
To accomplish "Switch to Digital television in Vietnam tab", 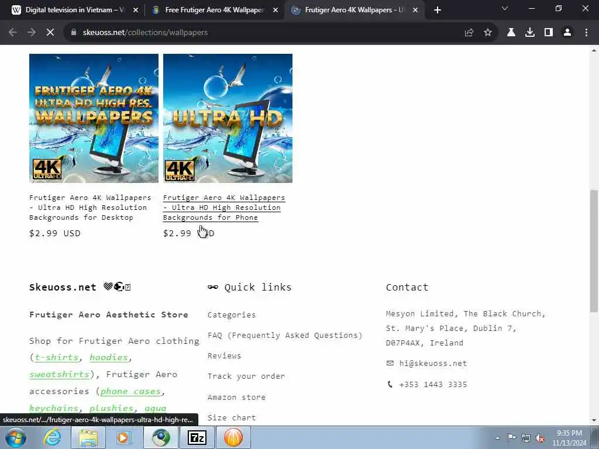I will click(75, 10).
